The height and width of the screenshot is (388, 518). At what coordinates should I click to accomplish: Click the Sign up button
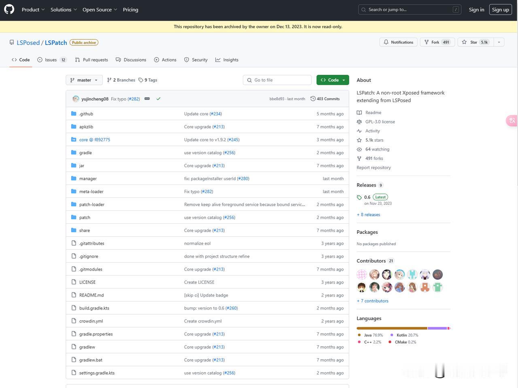point(501,10)
